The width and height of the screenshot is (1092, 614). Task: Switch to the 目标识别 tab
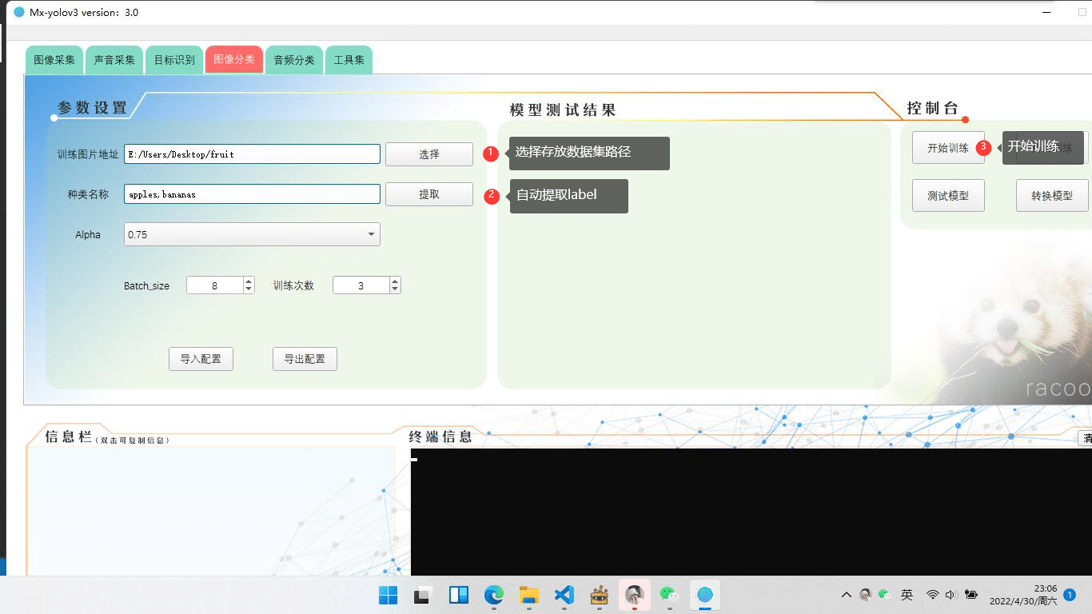174,60
